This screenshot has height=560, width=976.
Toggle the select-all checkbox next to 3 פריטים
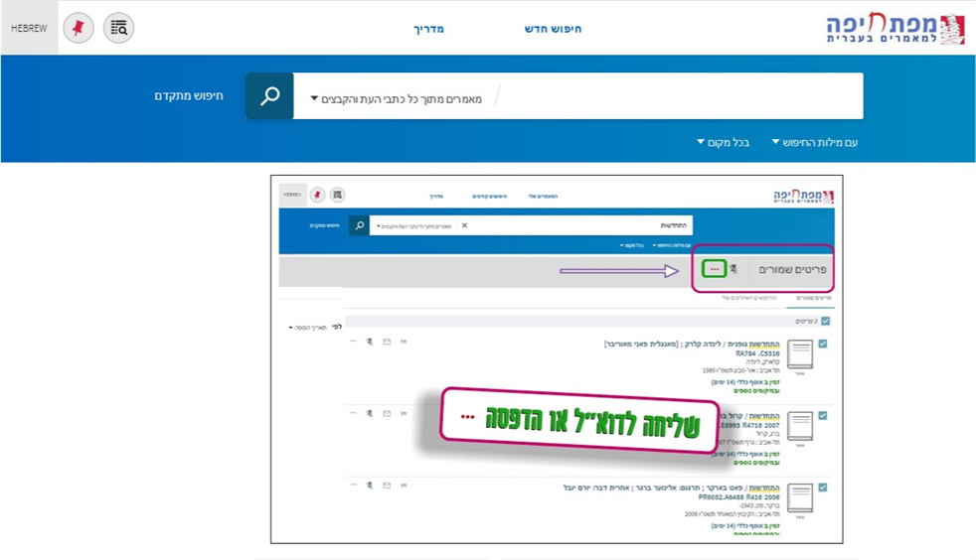coord(825,321)
